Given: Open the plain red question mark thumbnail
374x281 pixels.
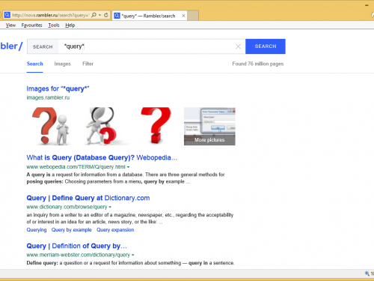Looking at the screenshot, I should point(156,126).
